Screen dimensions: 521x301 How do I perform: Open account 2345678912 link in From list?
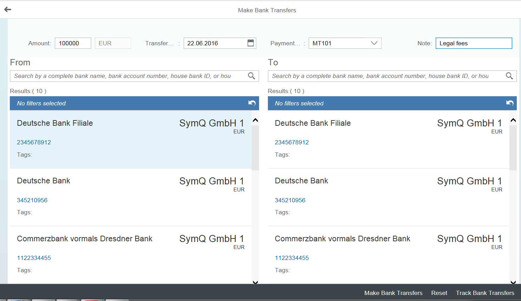[34, 142]
